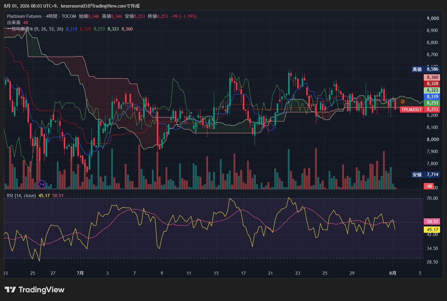Click the timestamp header mentioning keserasera03
The image size is (447, 301).
72,6
